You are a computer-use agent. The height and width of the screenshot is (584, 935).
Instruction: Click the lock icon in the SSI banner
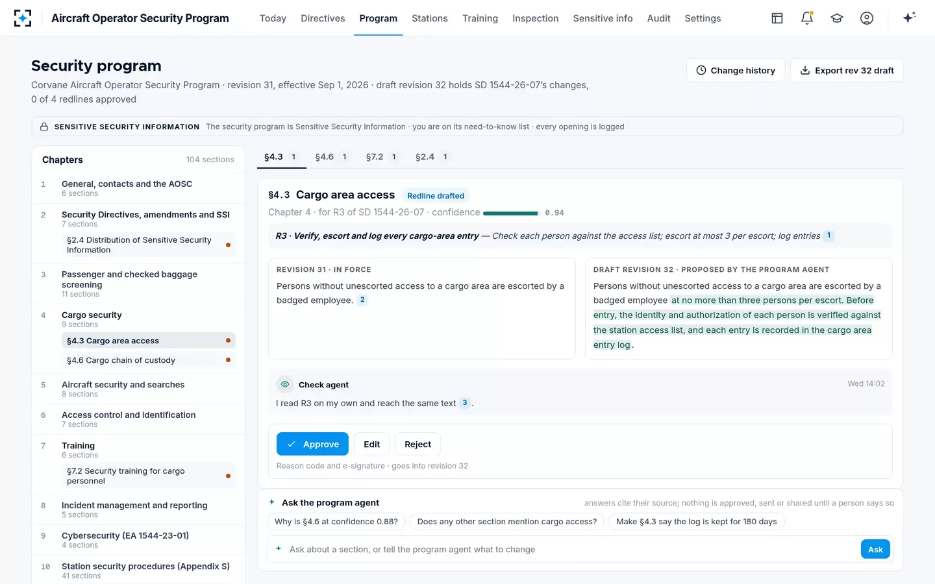44,127
